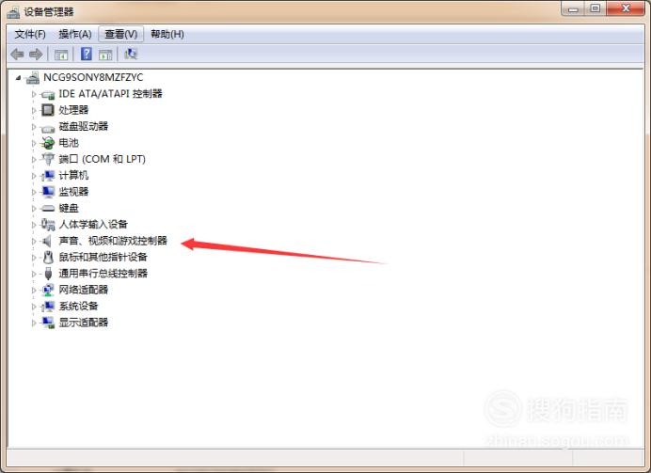Image resolution: width=651 pixels, height=473 pixels.
Task: Expand the 声音、视频和游戏控制器 node
Action: pyautogui.click(x=34, y=241)
